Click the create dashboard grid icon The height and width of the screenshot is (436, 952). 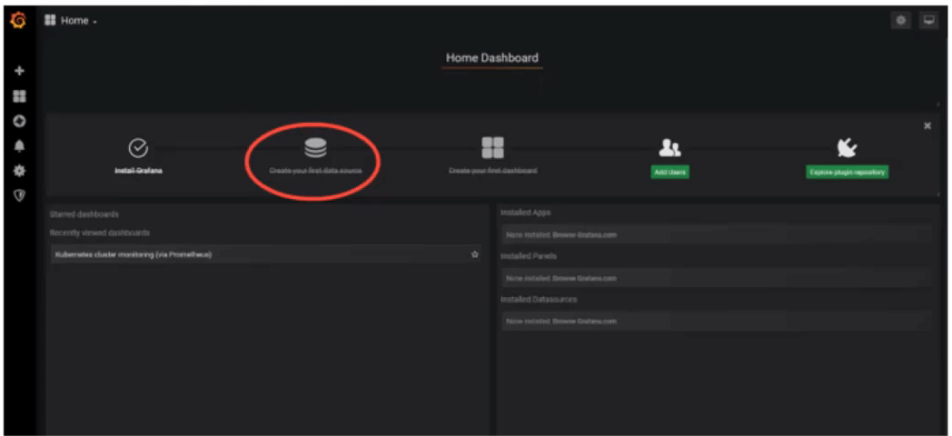[x=492, y=147]
